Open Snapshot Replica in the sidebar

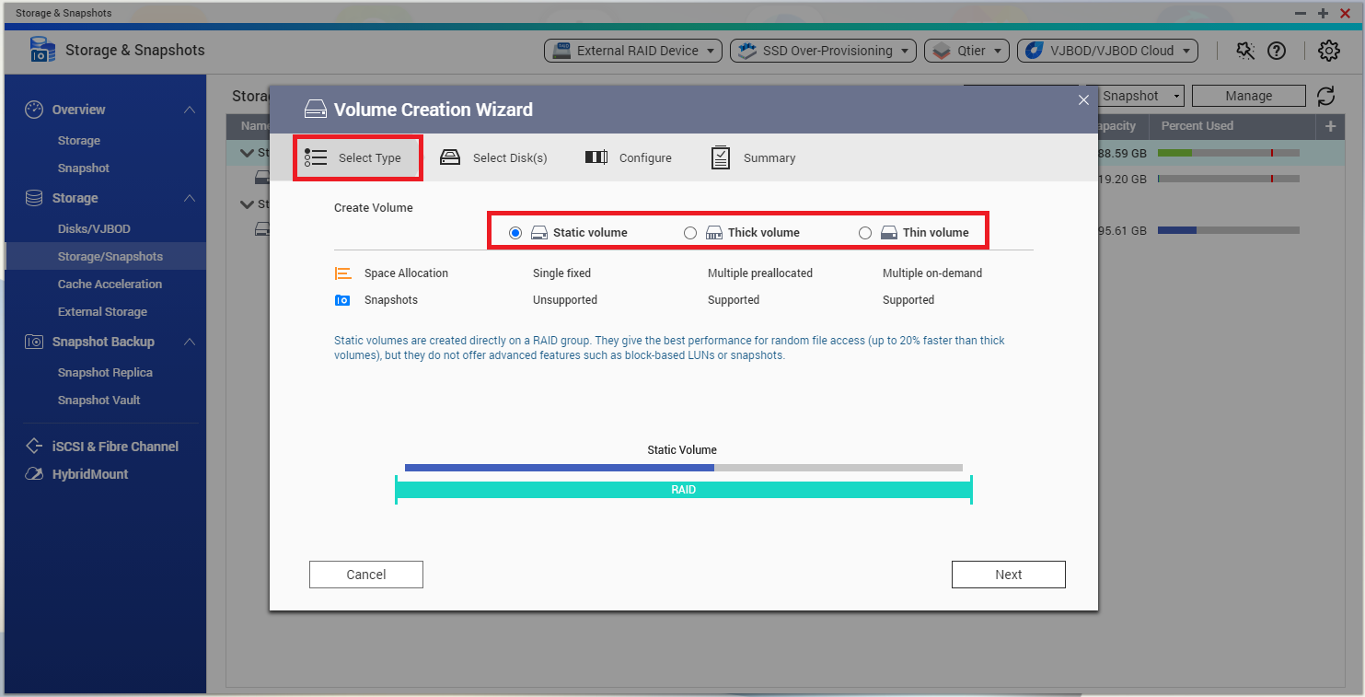click(x=105, y=373)
